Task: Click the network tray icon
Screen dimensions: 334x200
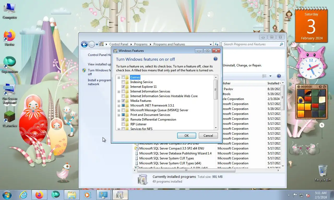Action: point(301,195)
